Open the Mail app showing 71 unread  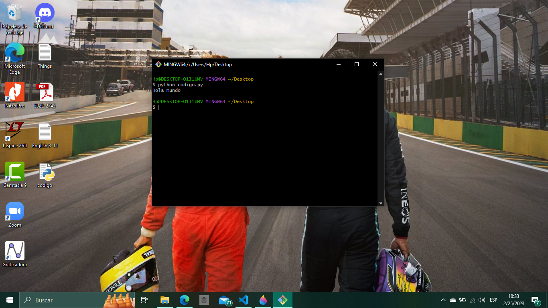pos(224,300)
